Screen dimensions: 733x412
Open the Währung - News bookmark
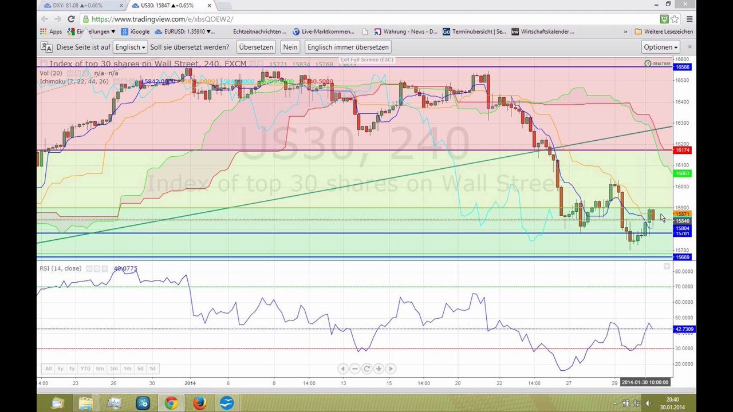(x=405, y=31)
